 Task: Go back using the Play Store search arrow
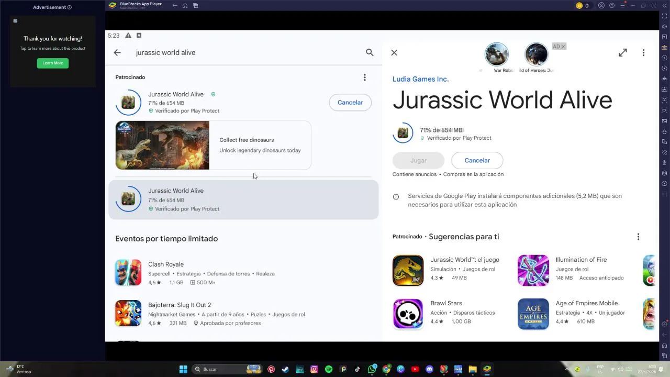tap(117, 52)
